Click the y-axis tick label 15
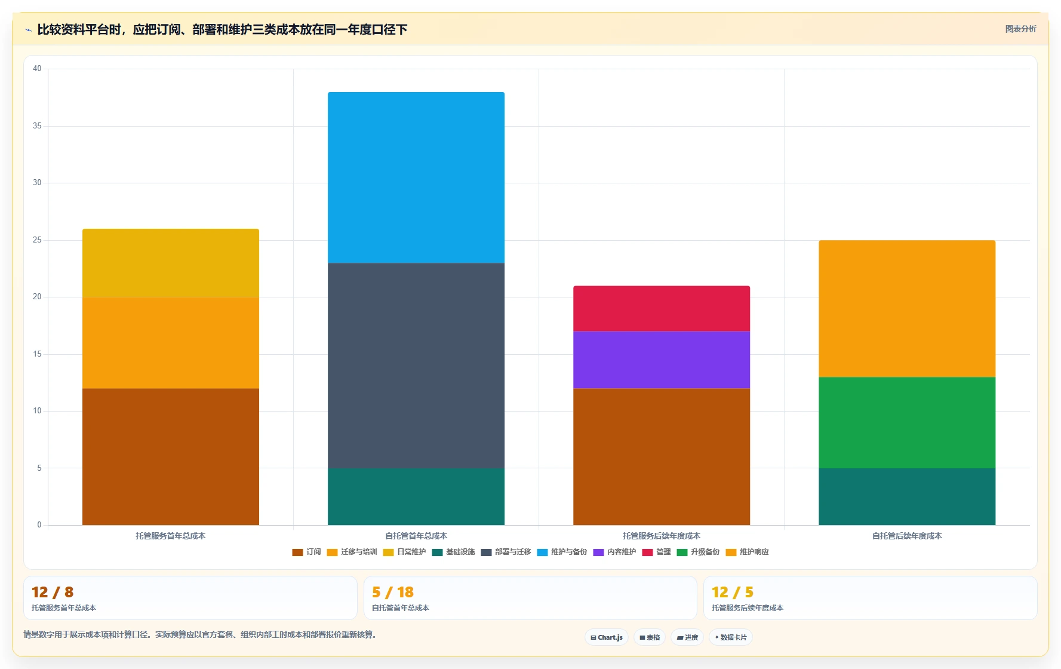This screenshot has width=1061, height=669. click(x=37, y=354)
